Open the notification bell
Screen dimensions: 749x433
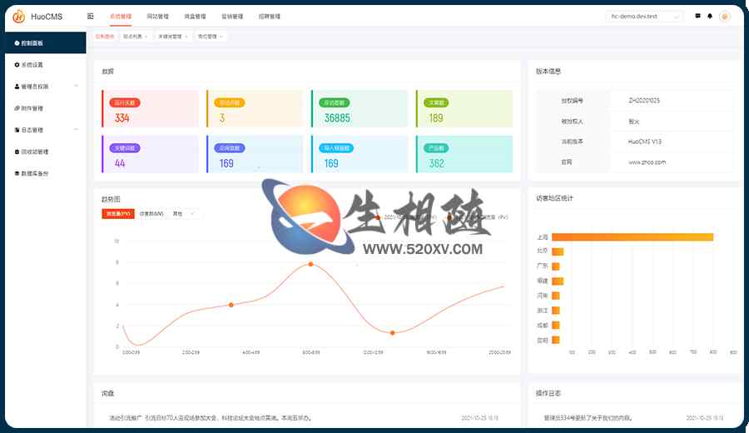coord(710,17)
